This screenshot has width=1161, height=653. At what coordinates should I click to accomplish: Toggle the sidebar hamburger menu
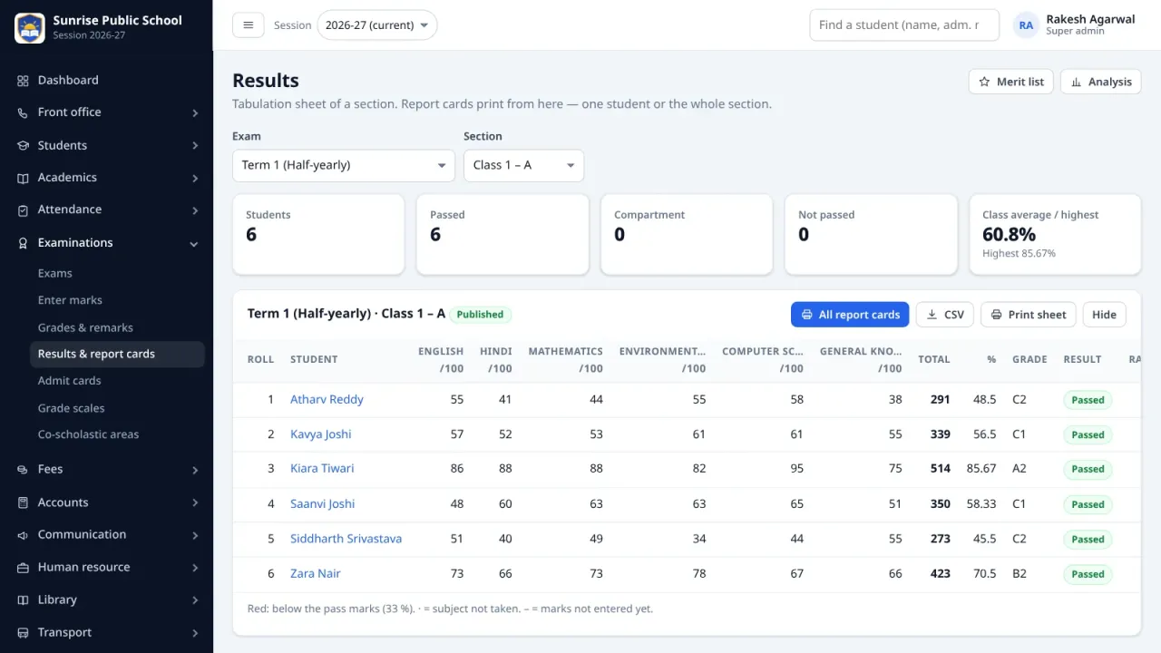(248, 25)
